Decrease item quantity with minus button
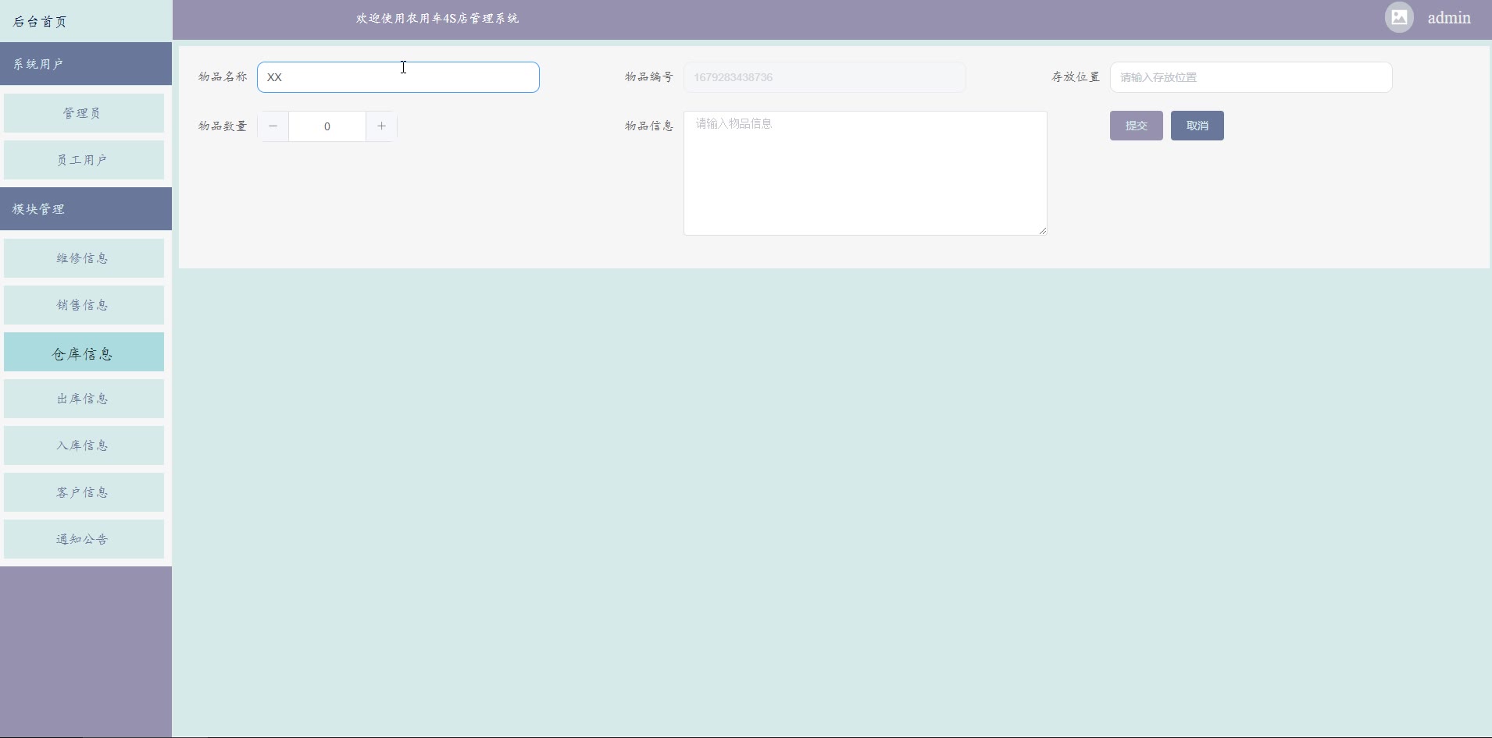The height and width of the screenshot is (738, 1492). click(x=273, y=126)
